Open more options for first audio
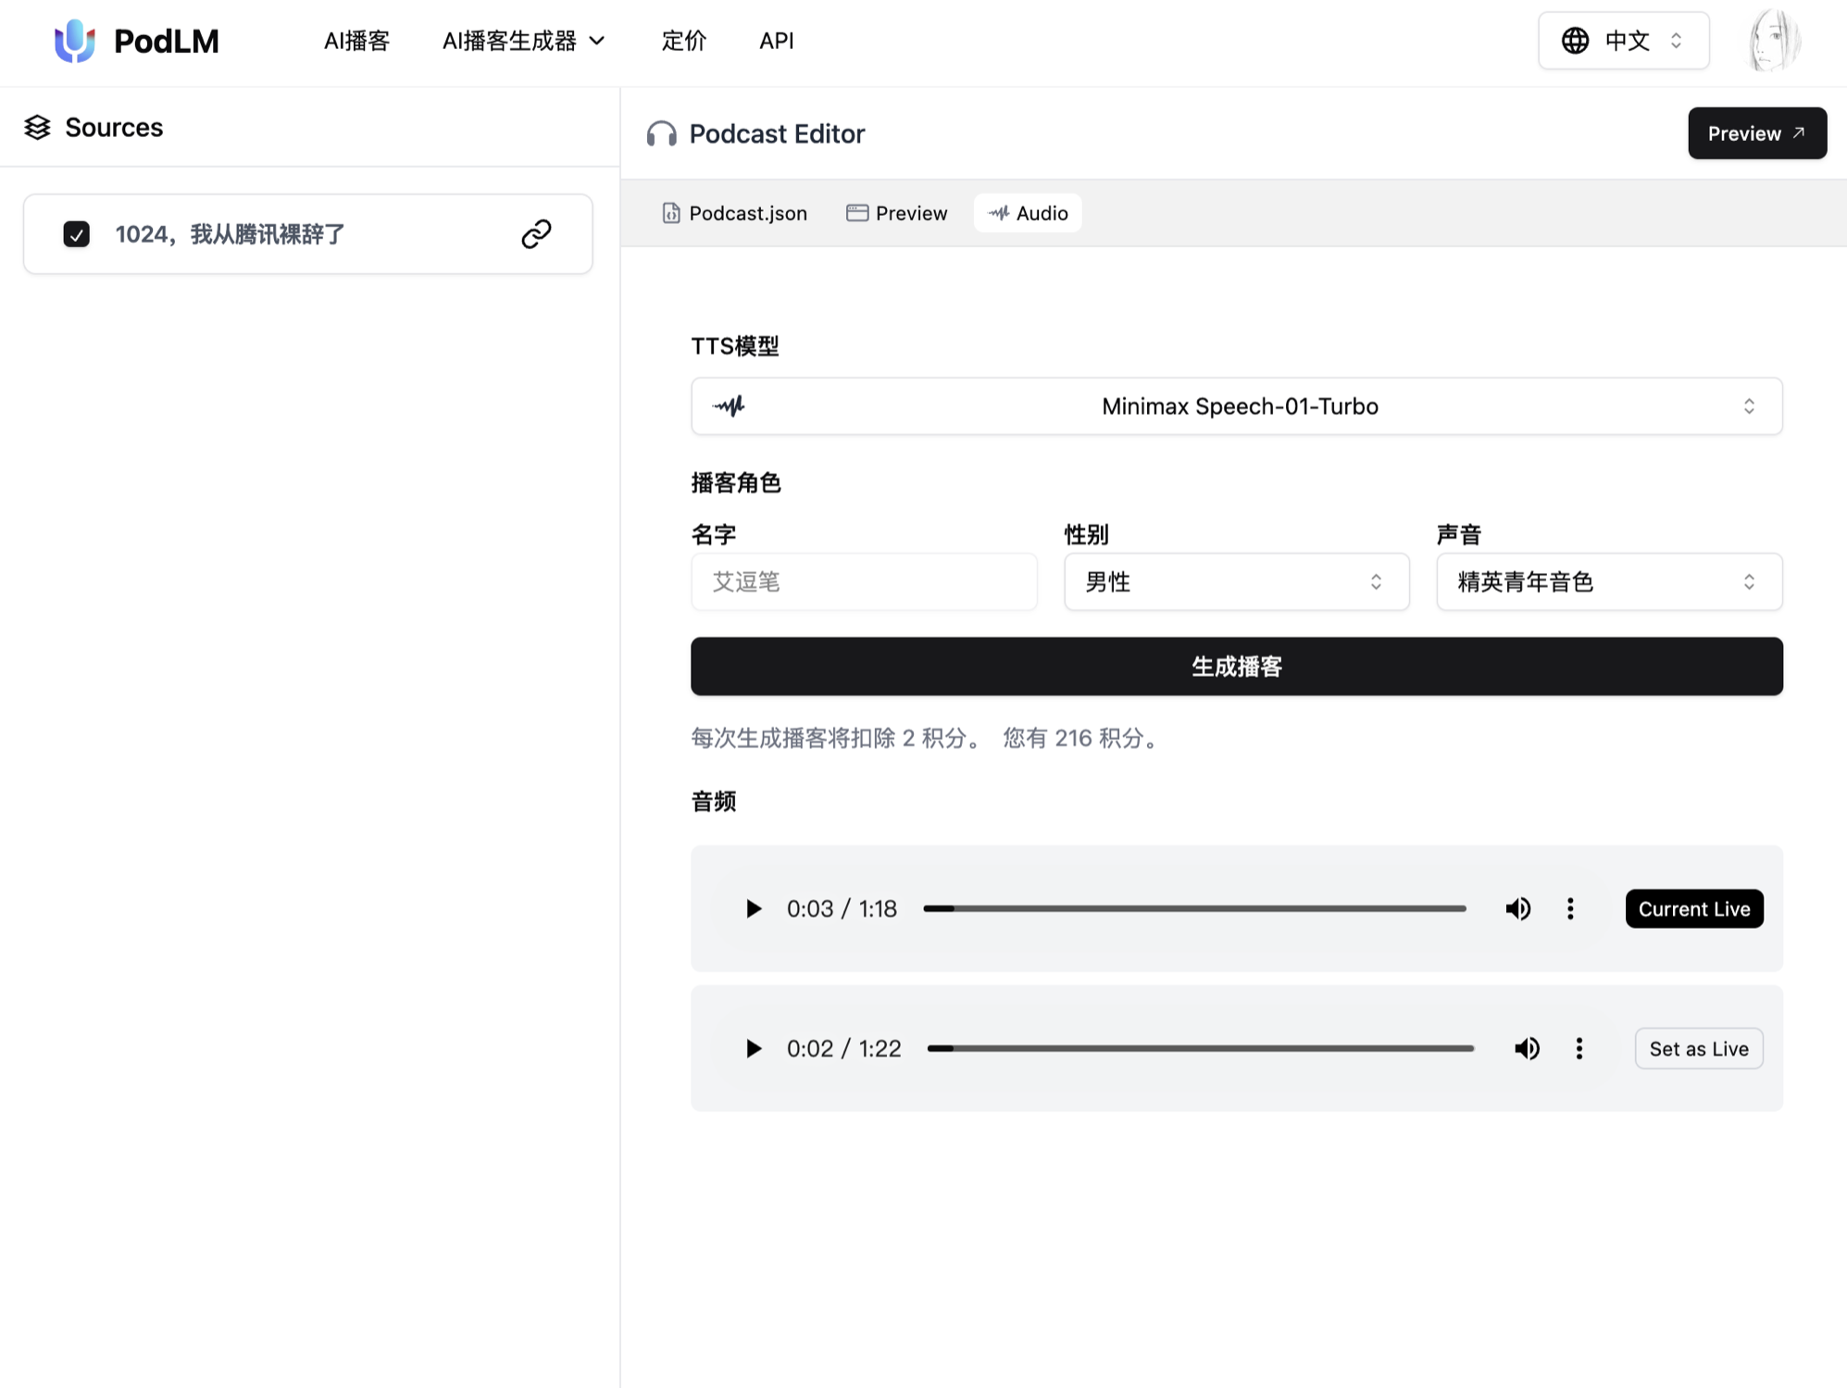Screen dimensions: 1847x1388 pyautogui.click(x=1570, y=908)
